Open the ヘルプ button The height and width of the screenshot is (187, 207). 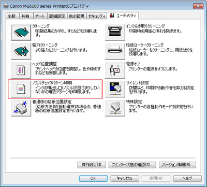[187, 178]
